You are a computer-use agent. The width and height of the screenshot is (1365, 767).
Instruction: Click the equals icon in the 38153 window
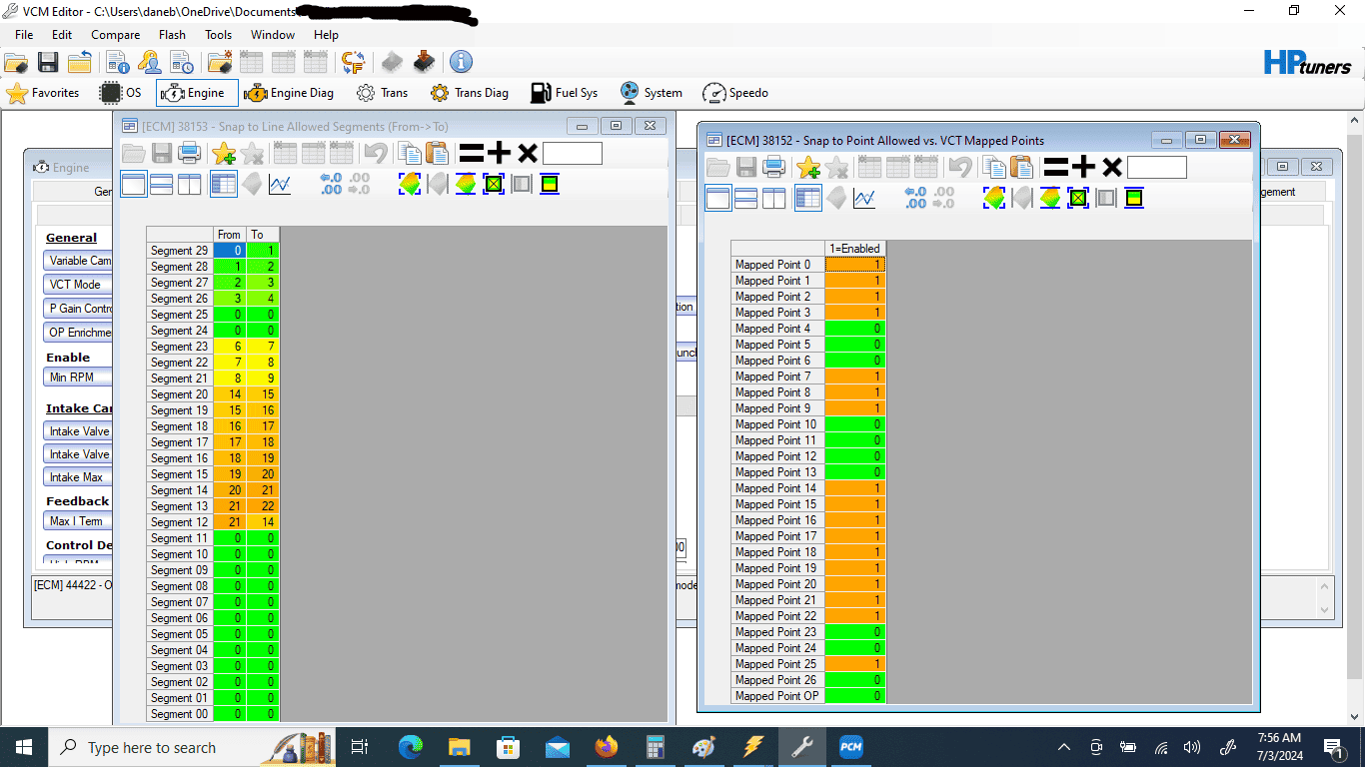coord(471,153)
